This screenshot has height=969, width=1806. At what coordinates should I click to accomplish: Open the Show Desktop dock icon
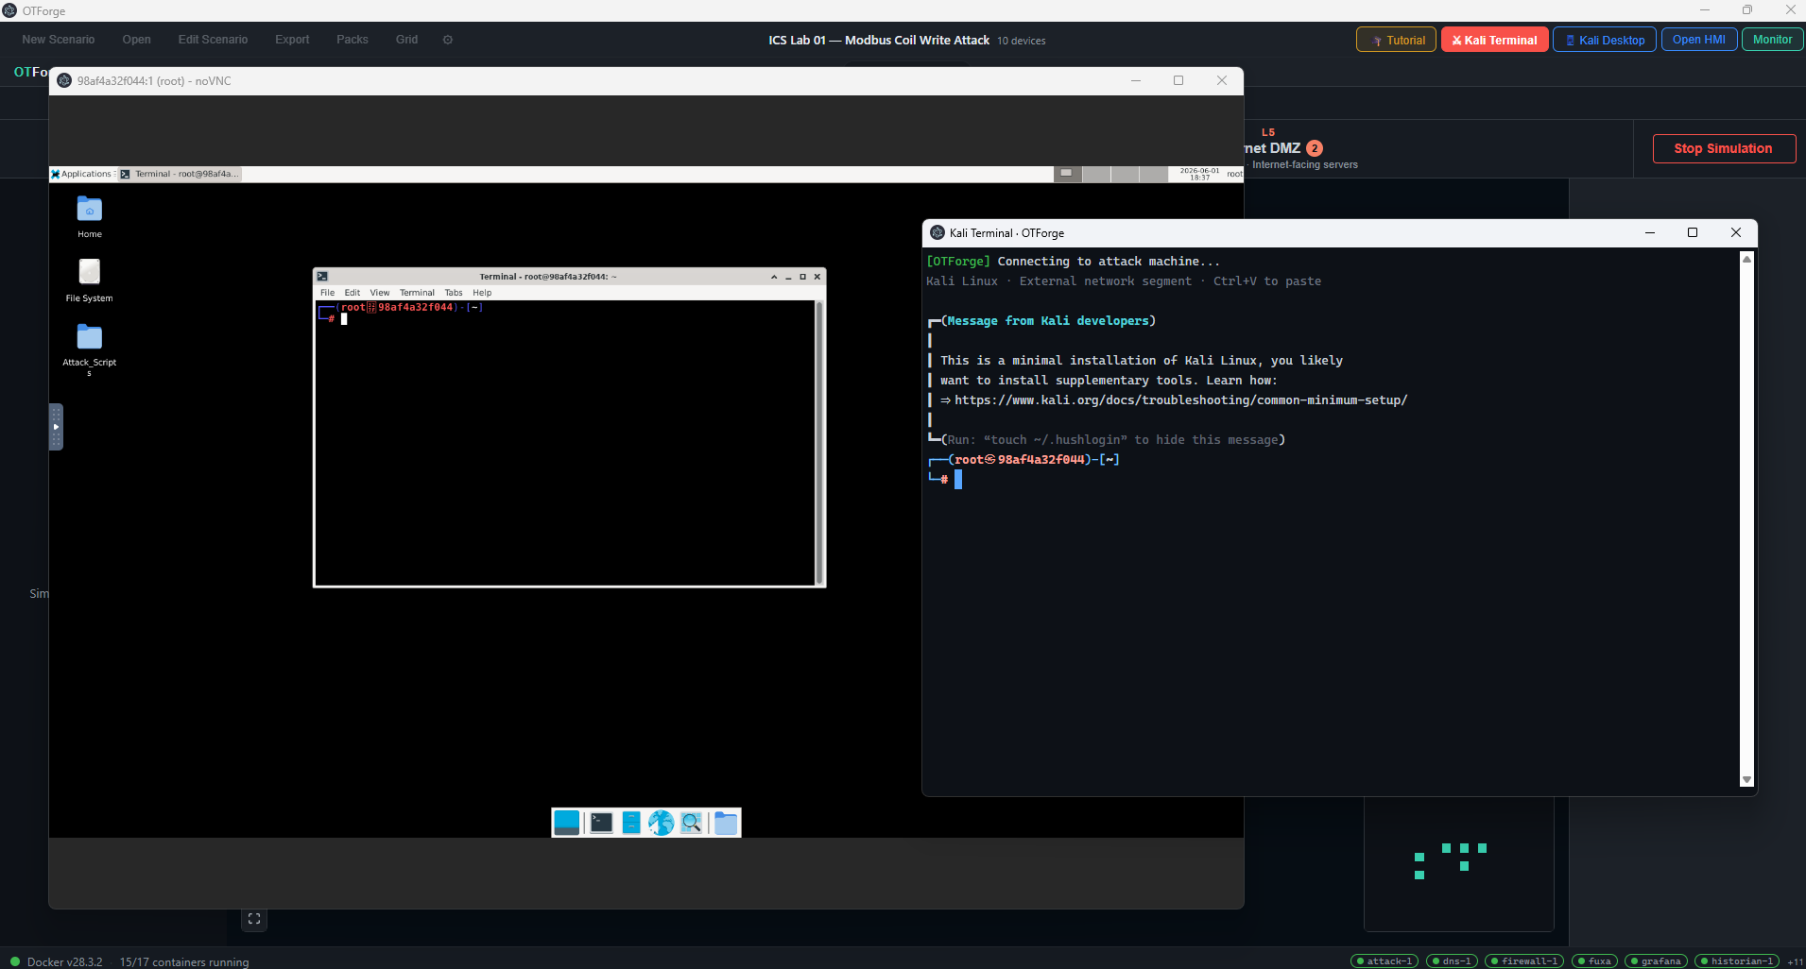(566, 823)
